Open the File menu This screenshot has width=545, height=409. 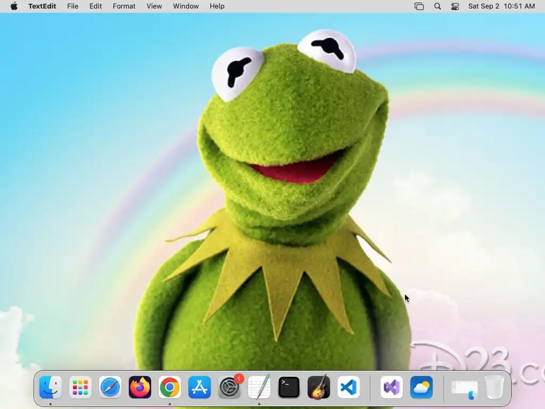(72, 6)
